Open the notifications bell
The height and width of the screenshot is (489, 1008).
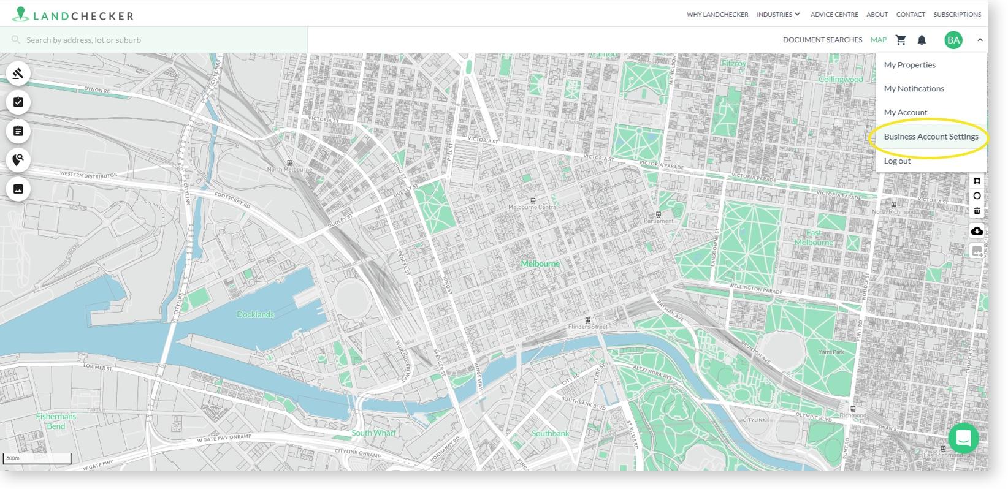pos(922,40)
